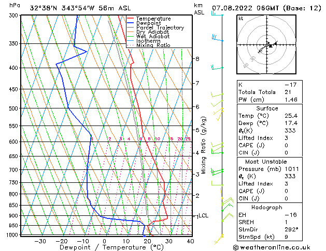This screenshot has height=251, width=326.
Task: Click the LCL marker label
Action: pyautogui.click(x=203, y=215)
